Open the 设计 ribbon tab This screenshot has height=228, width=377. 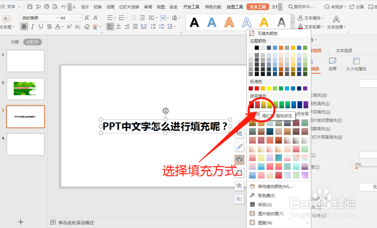(84, 7)
